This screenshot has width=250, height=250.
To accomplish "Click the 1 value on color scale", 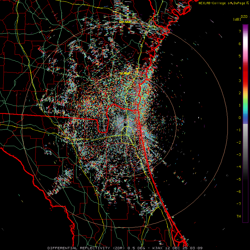I will point(240,105).
